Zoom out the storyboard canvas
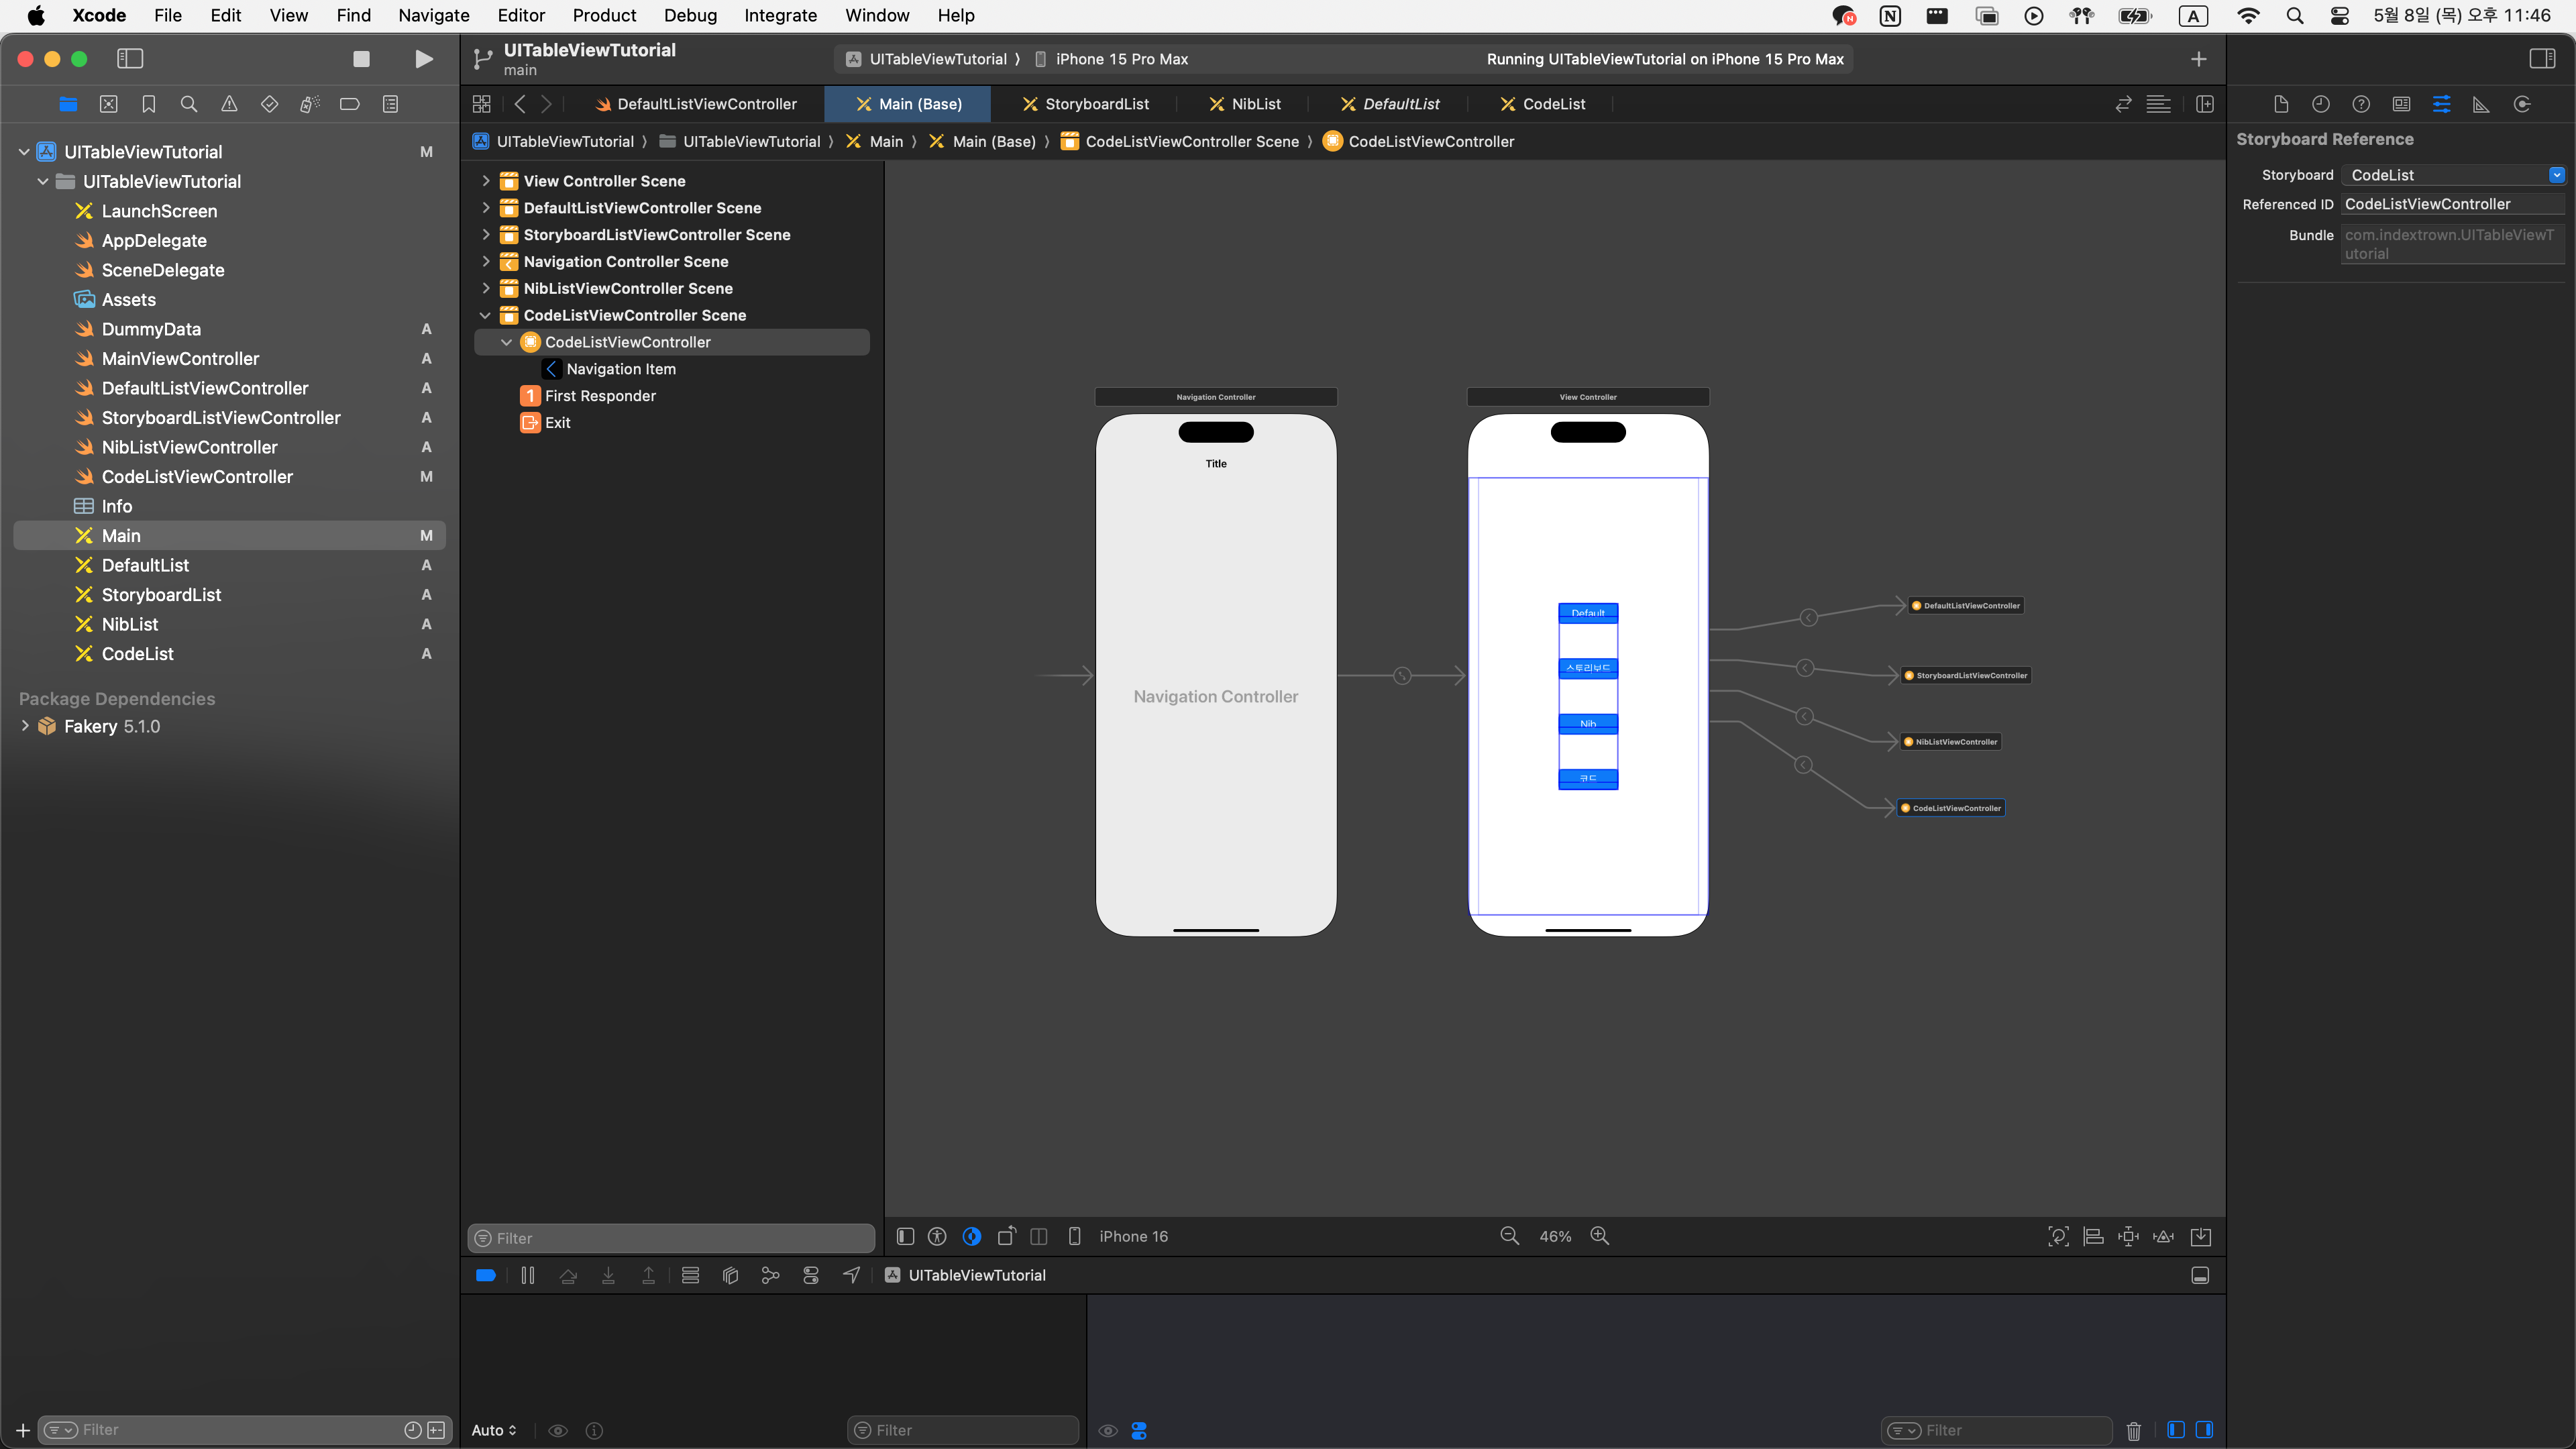Screen dimensions: 2576x1449 click(x=1510, y=1236)
